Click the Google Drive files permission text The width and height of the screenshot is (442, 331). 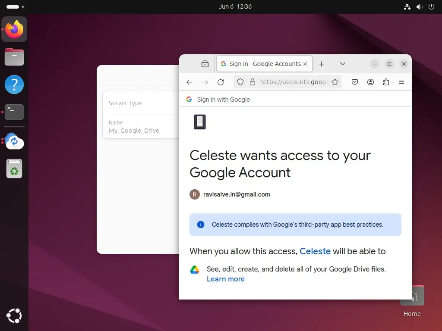(296, 269)
